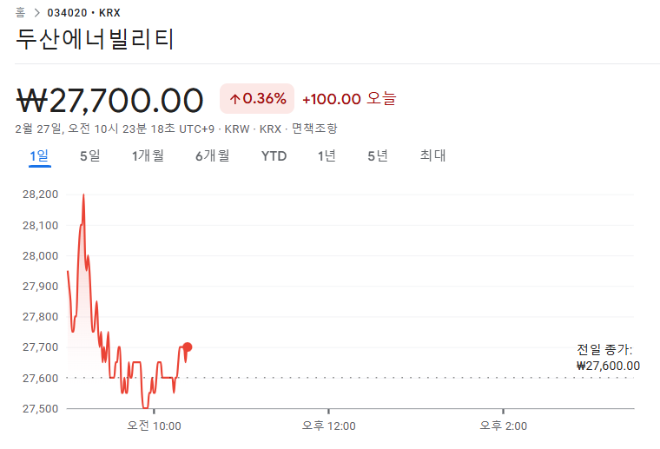Screen dimensions: 660x449
Task: Click the 오후 12:00 axis tick label
Action: coord(329,426)
